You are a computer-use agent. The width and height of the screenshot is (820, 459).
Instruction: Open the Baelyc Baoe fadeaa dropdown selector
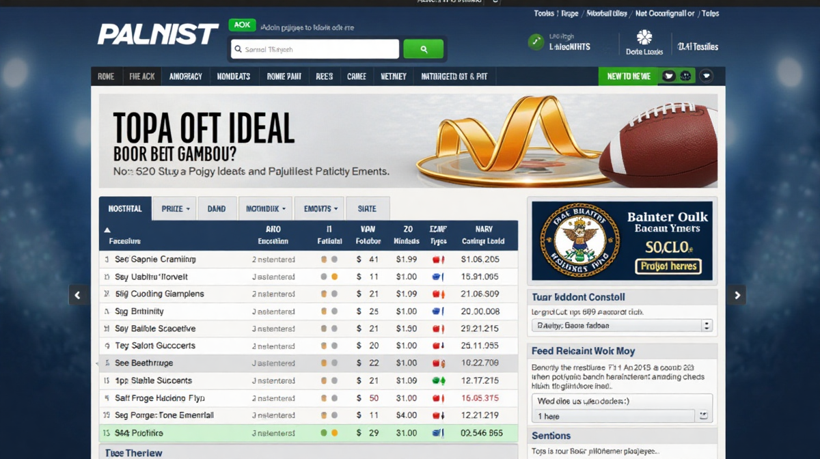(x=623, y=326)
